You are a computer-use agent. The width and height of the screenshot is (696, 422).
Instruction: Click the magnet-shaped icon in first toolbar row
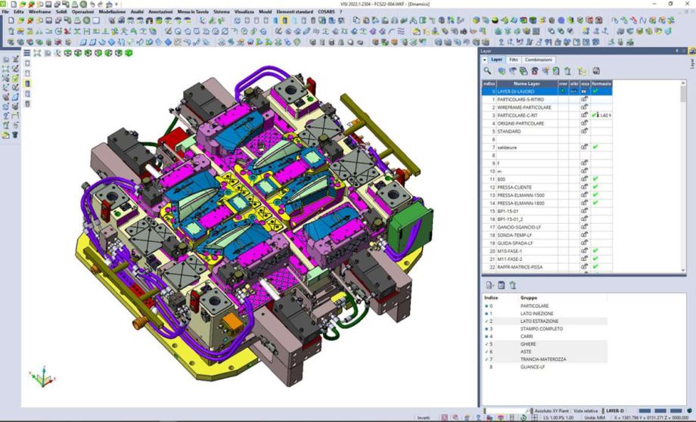click(151, 20)
